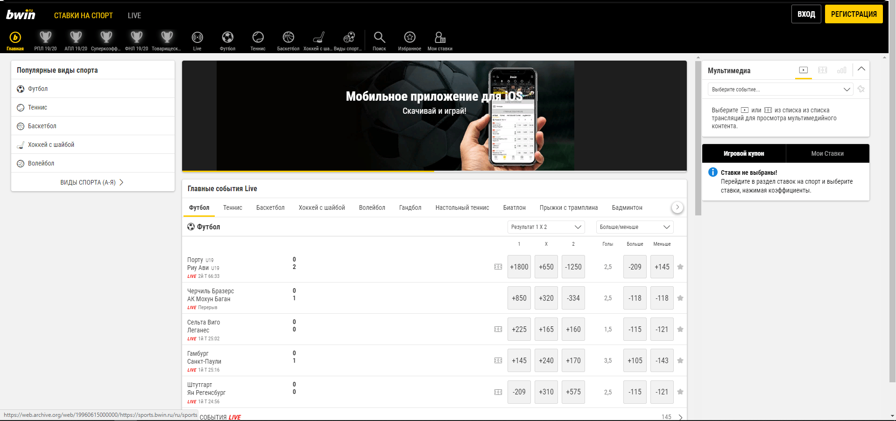
Task: Open СТАВКИ НА СПОРТ menu
Action: click(x=84, y=15)
